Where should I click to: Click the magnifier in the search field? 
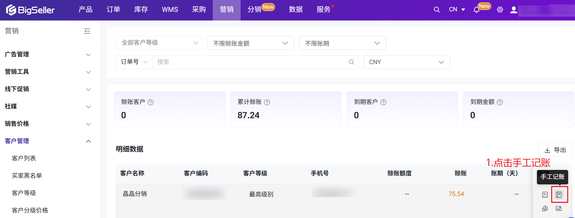point(351,62)
